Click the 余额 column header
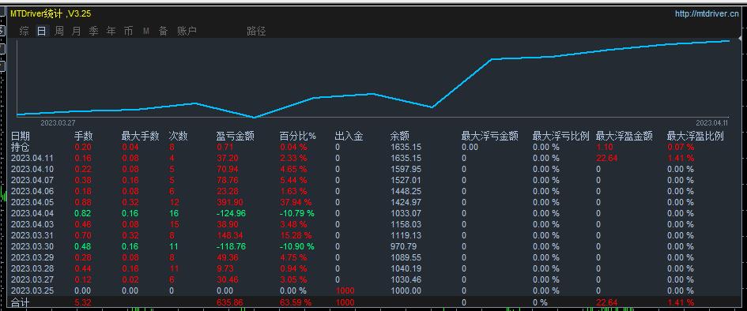The width and height of the screenshot is (747, 311). pyautogui.click(x=400, y=137)
